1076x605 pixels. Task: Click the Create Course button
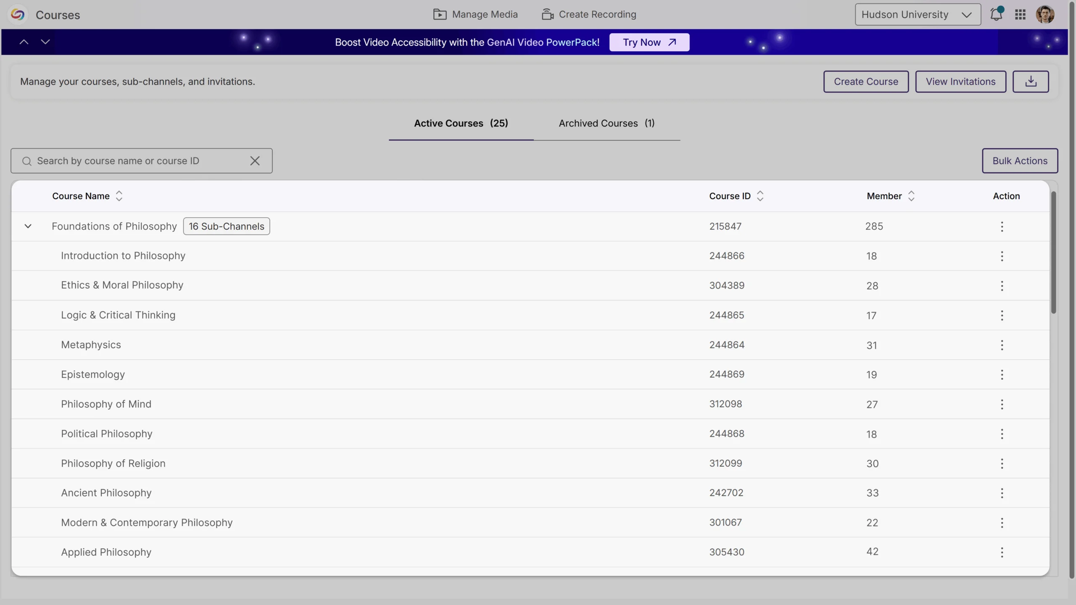(866, 82)
